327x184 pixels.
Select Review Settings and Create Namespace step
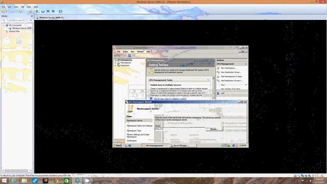coord(138,135)
